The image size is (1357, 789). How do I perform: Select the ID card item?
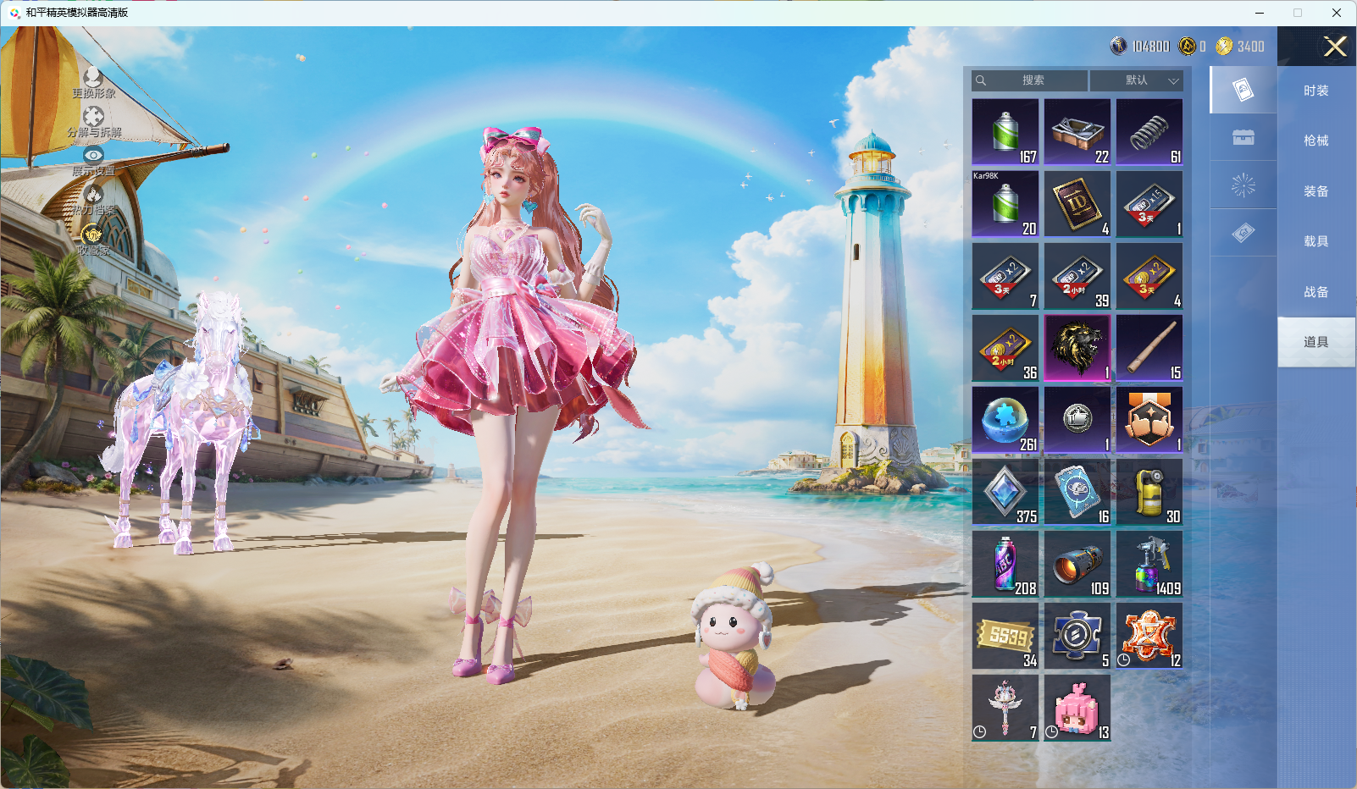point(1077,204)
